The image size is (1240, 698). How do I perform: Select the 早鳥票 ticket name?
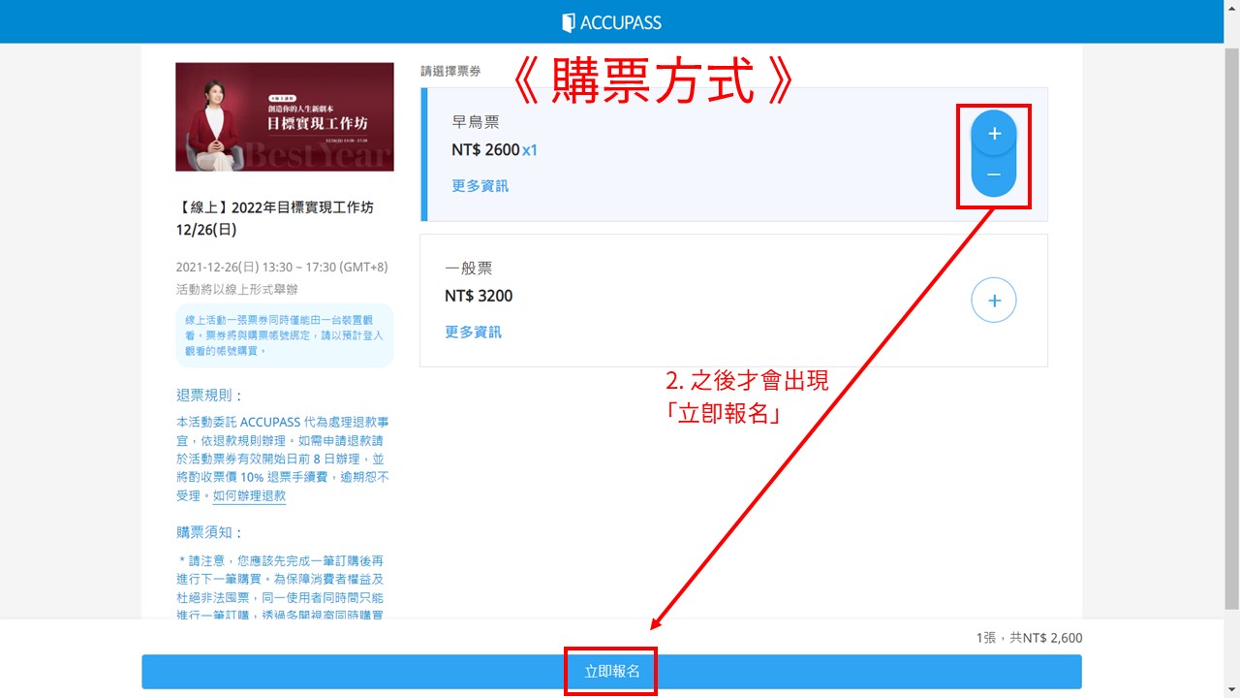pyautogui.click(x=476, y=123)
